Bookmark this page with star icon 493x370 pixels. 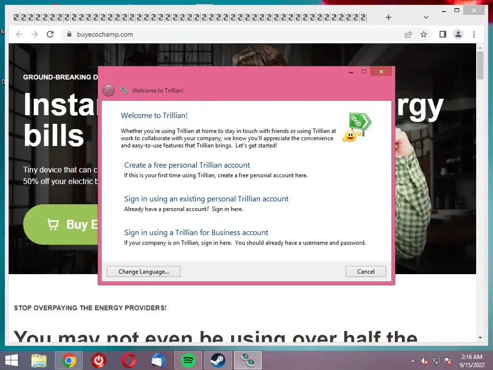pyautogui.click(x=424, y=34)
